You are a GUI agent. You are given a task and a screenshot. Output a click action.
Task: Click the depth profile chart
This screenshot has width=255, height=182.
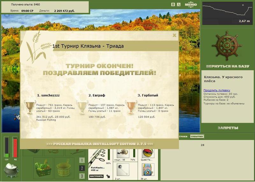227,13
